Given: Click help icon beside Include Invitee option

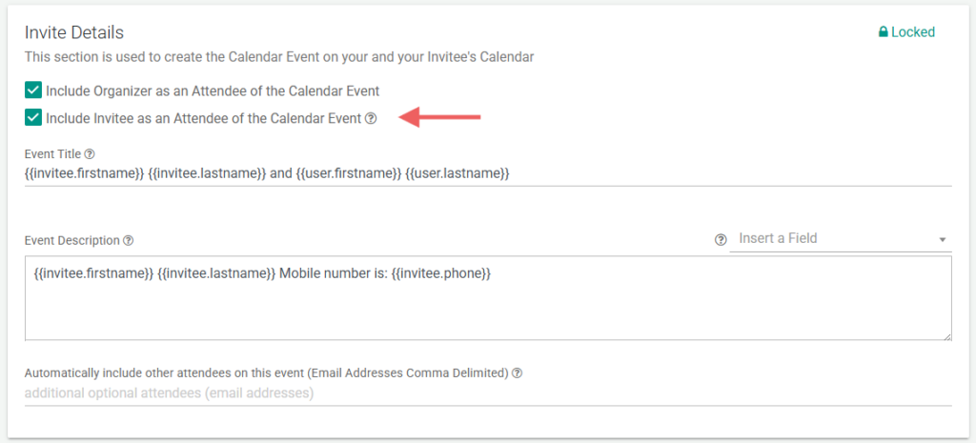Looking at the screenshot, I should coord(372,119).
